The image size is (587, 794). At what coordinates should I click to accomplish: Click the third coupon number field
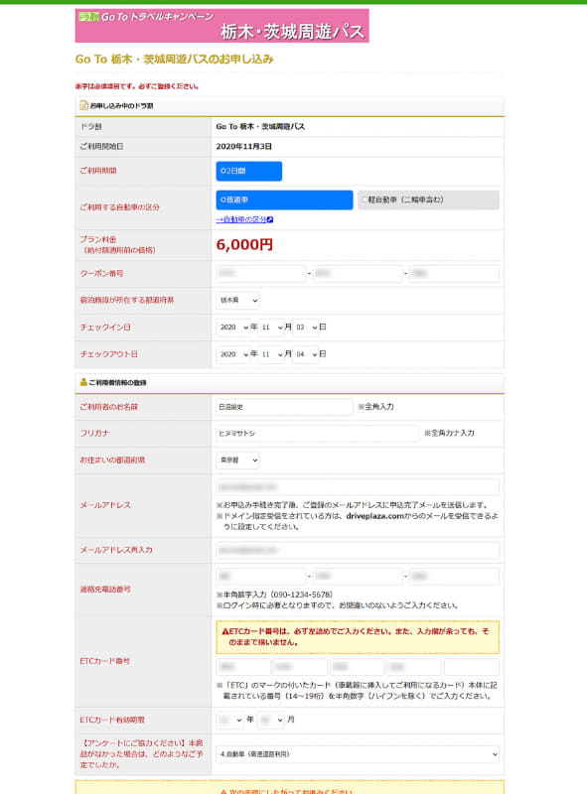(x=454, y=274)
